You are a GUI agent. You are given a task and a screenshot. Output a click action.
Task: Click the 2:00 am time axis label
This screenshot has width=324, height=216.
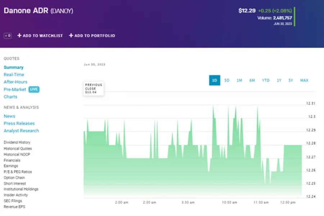pyautogui.click(x=122, y=202)
